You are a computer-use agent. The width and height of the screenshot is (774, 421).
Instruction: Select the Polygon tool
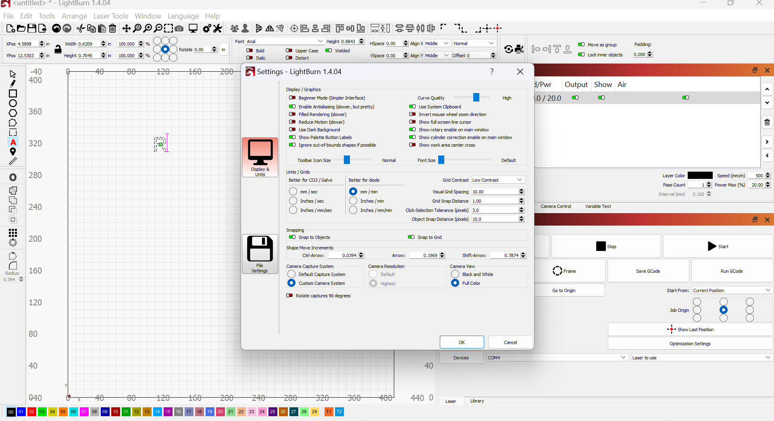[12, 113]
